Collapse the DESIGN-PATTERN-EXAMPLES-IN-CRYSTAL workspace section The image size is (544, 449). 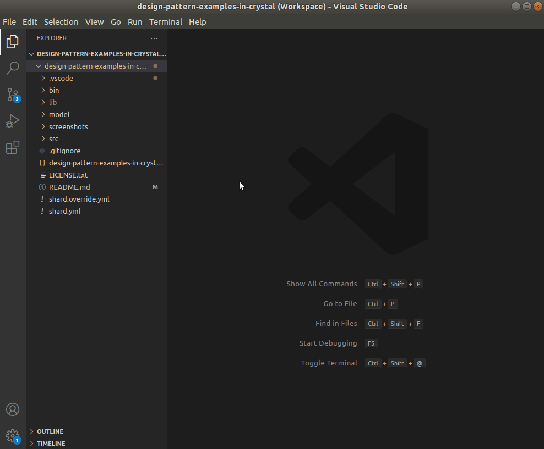31,54
